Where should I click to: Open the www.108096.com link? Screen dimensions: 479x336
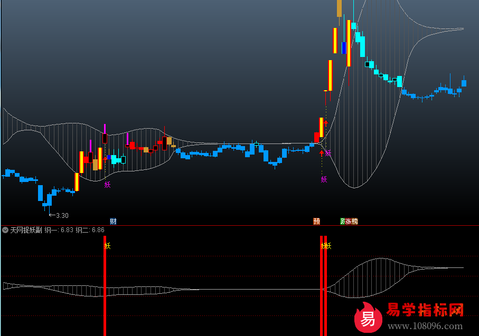click(x=425, y=326)
